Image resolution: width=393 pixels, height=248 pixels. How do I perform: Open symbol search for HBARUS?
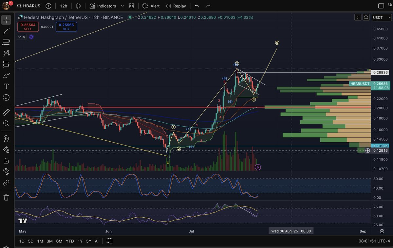click(29, 6)
